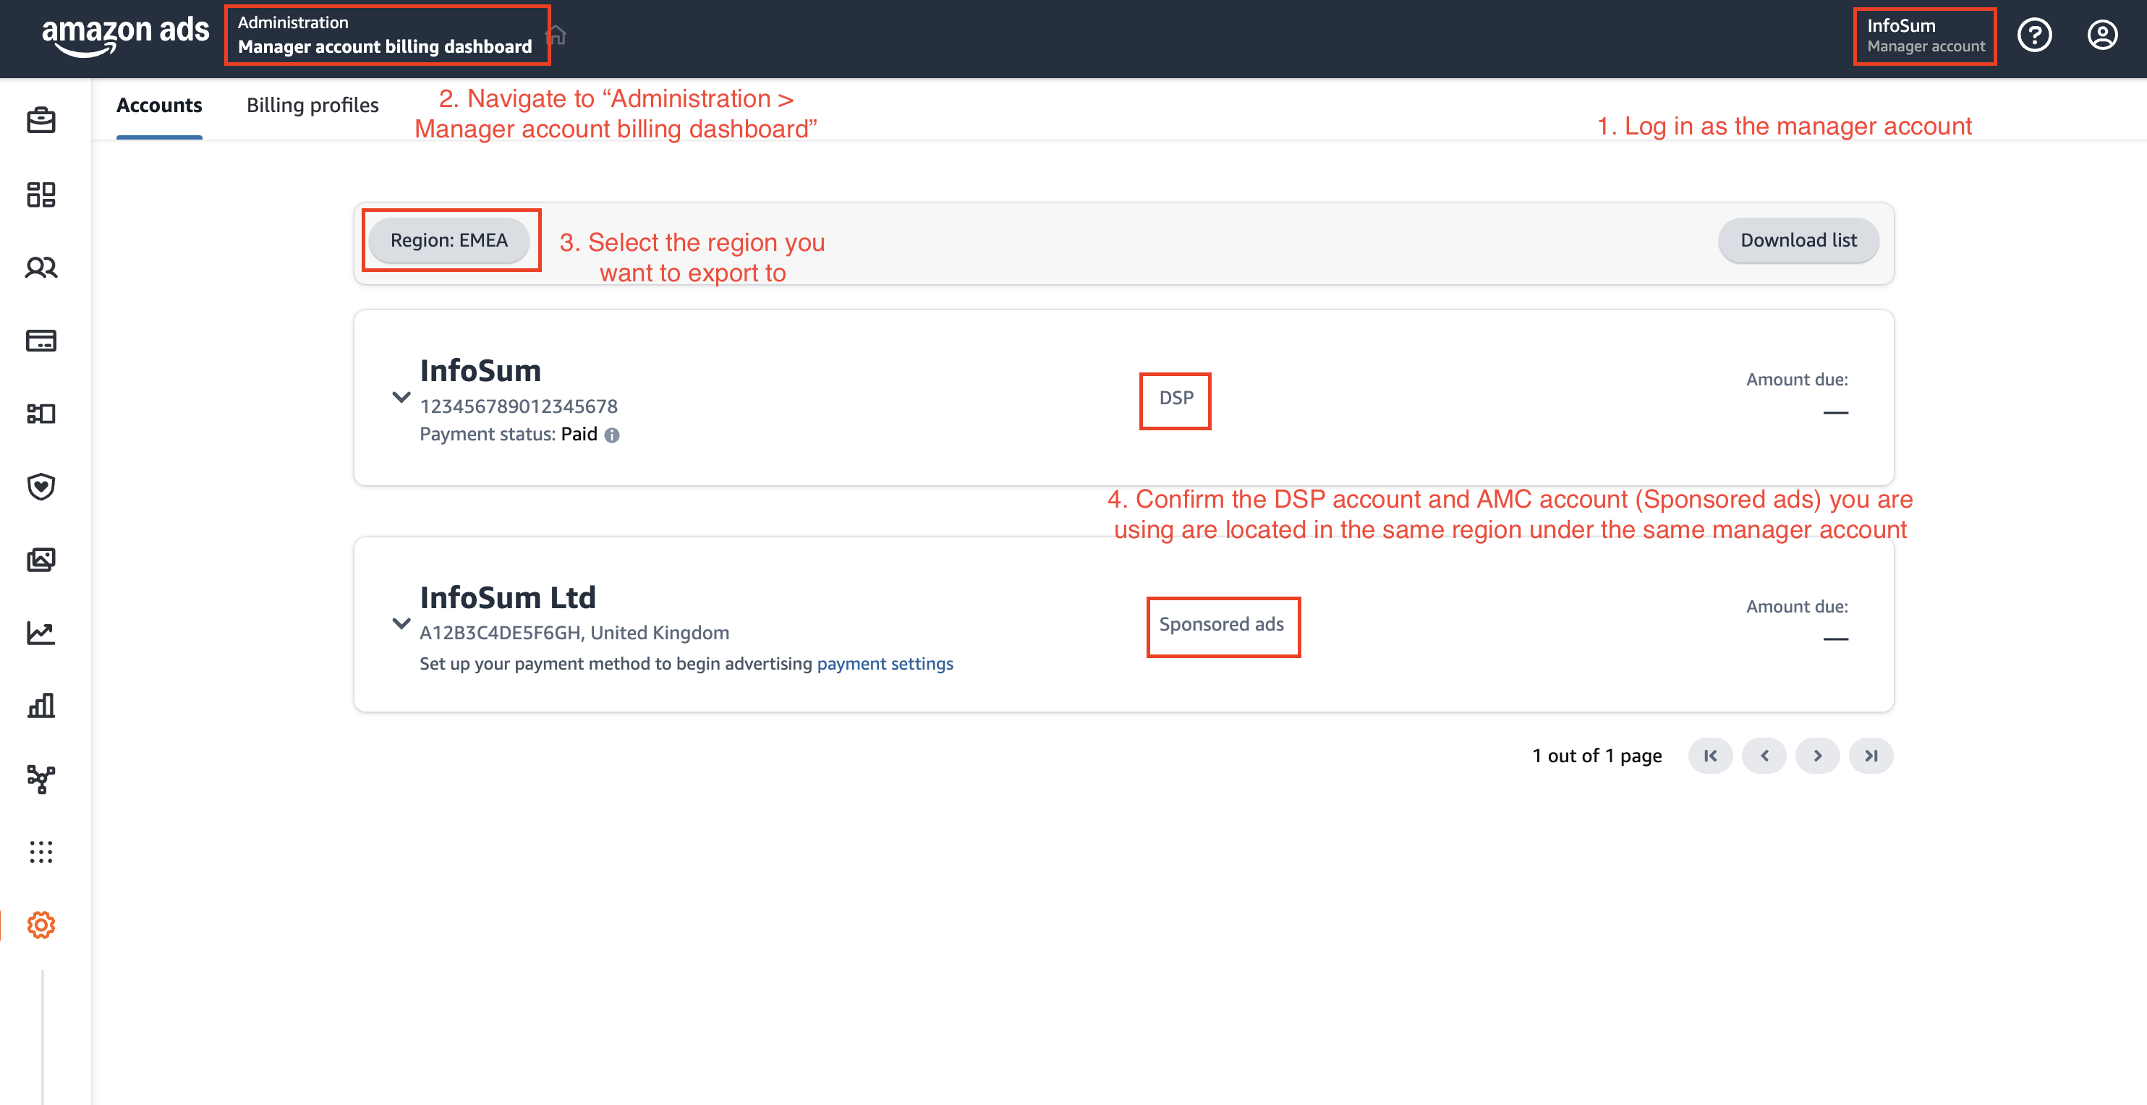Expand the InfoSum DSP account row

pos(401,398)
